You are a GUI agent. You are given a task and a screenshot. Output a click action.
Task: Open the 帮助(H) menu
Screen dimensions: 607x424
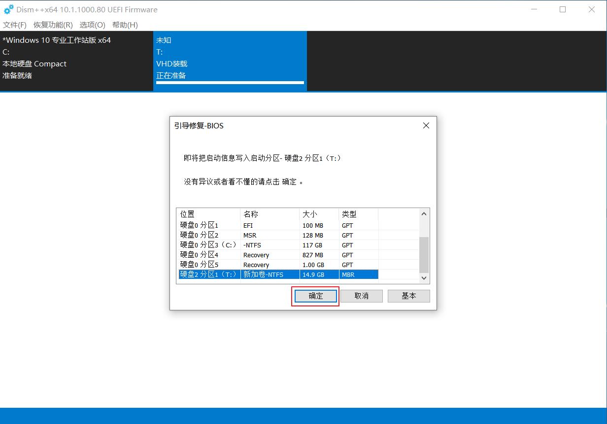pyautogui.click(x=125, y=25)
